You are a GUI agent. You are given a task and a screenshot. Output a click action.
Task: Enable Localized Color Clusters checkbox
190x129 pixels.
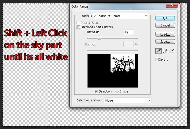tap(78, 27)
